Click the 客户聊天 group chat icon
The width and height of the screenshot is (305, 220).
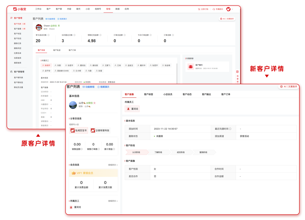[191, 66]
